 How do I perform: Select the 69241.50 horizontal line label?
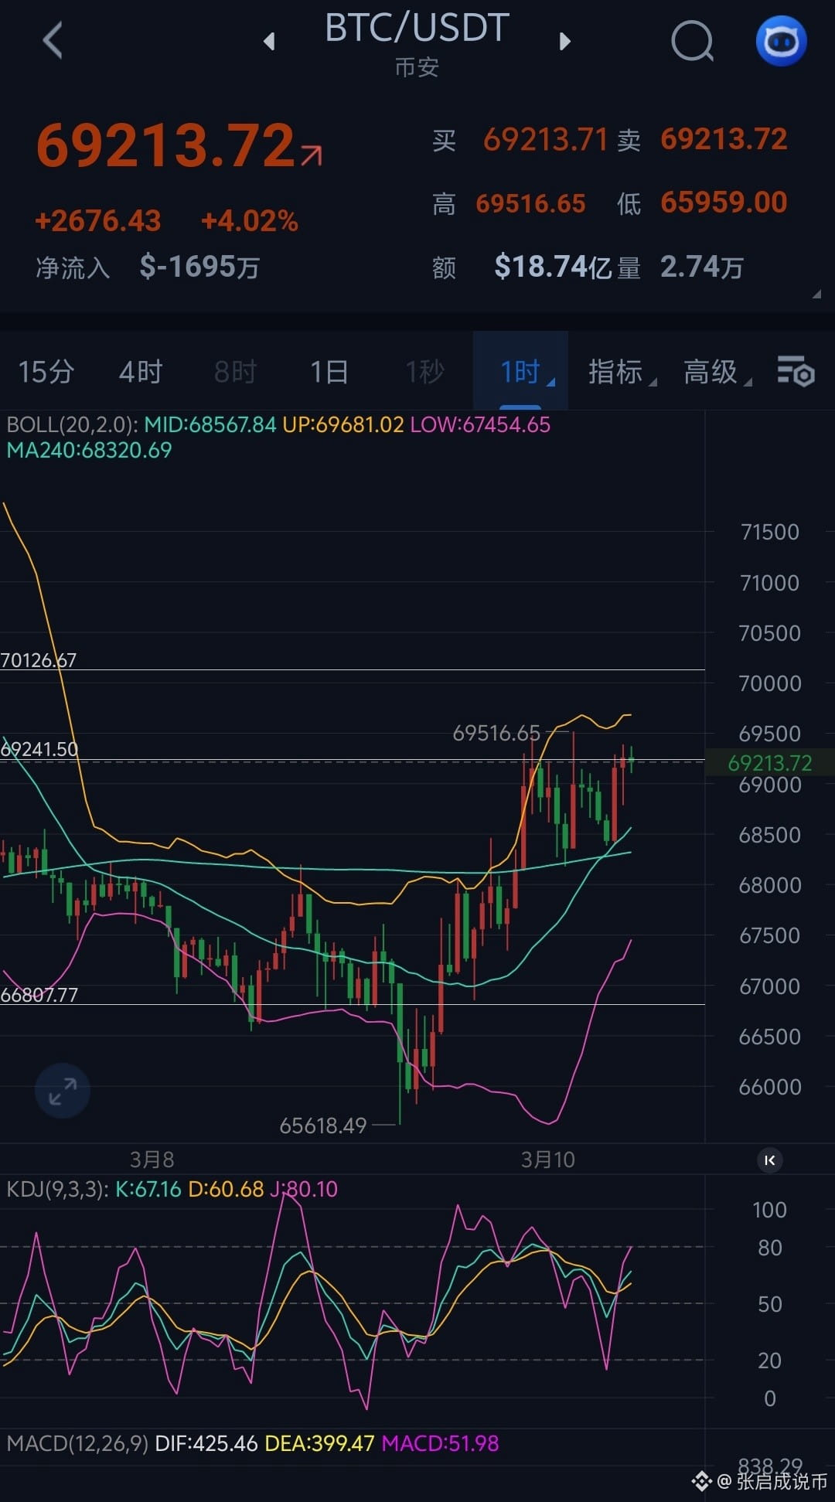39,749
